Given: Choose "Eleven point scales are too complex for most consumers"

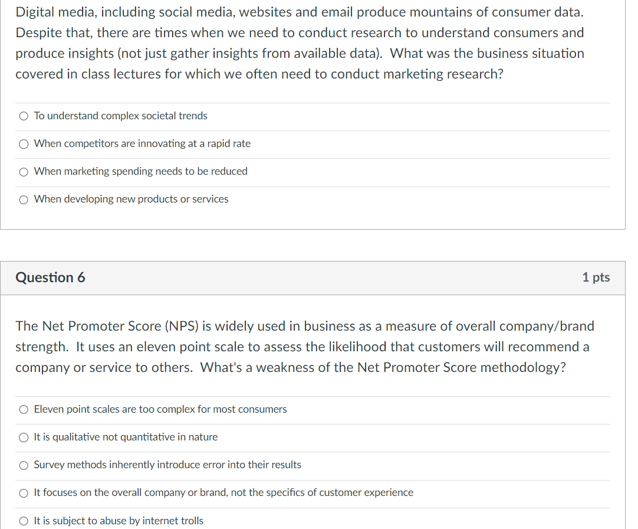Looking at the screenshot, I should 160,409.
